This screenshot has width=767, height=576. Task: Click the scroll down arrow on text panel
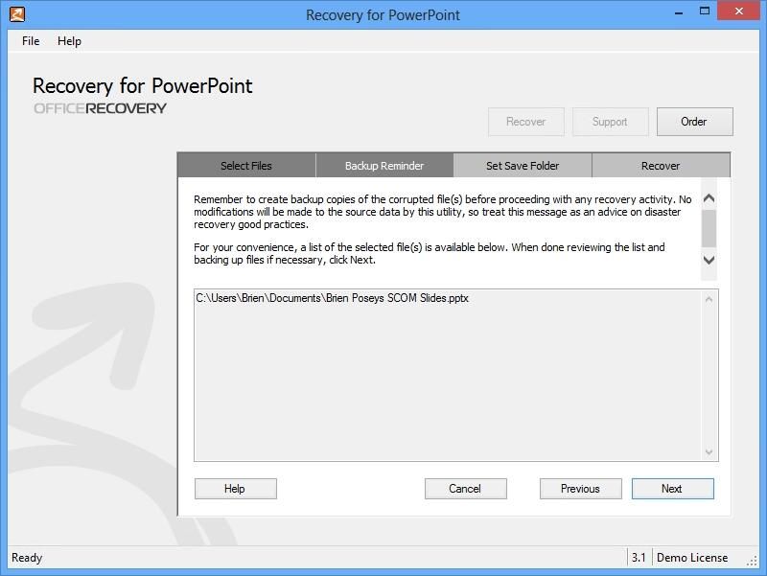[x=709, y=260]
